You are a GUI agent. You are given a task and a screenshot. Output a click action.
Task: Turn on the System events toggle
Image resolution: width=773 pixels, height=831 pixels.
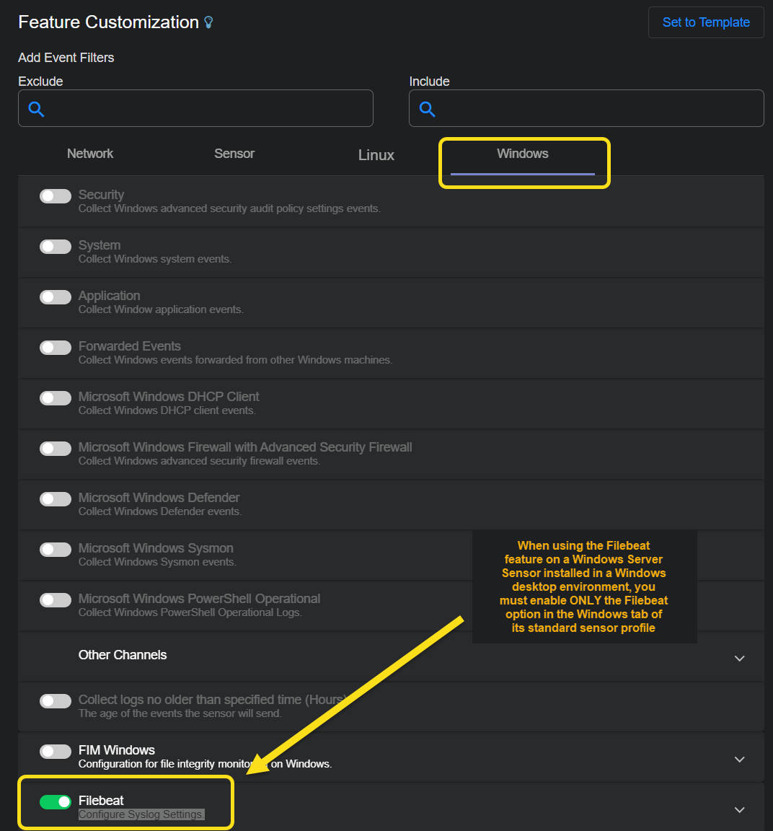tap(56, 247)
